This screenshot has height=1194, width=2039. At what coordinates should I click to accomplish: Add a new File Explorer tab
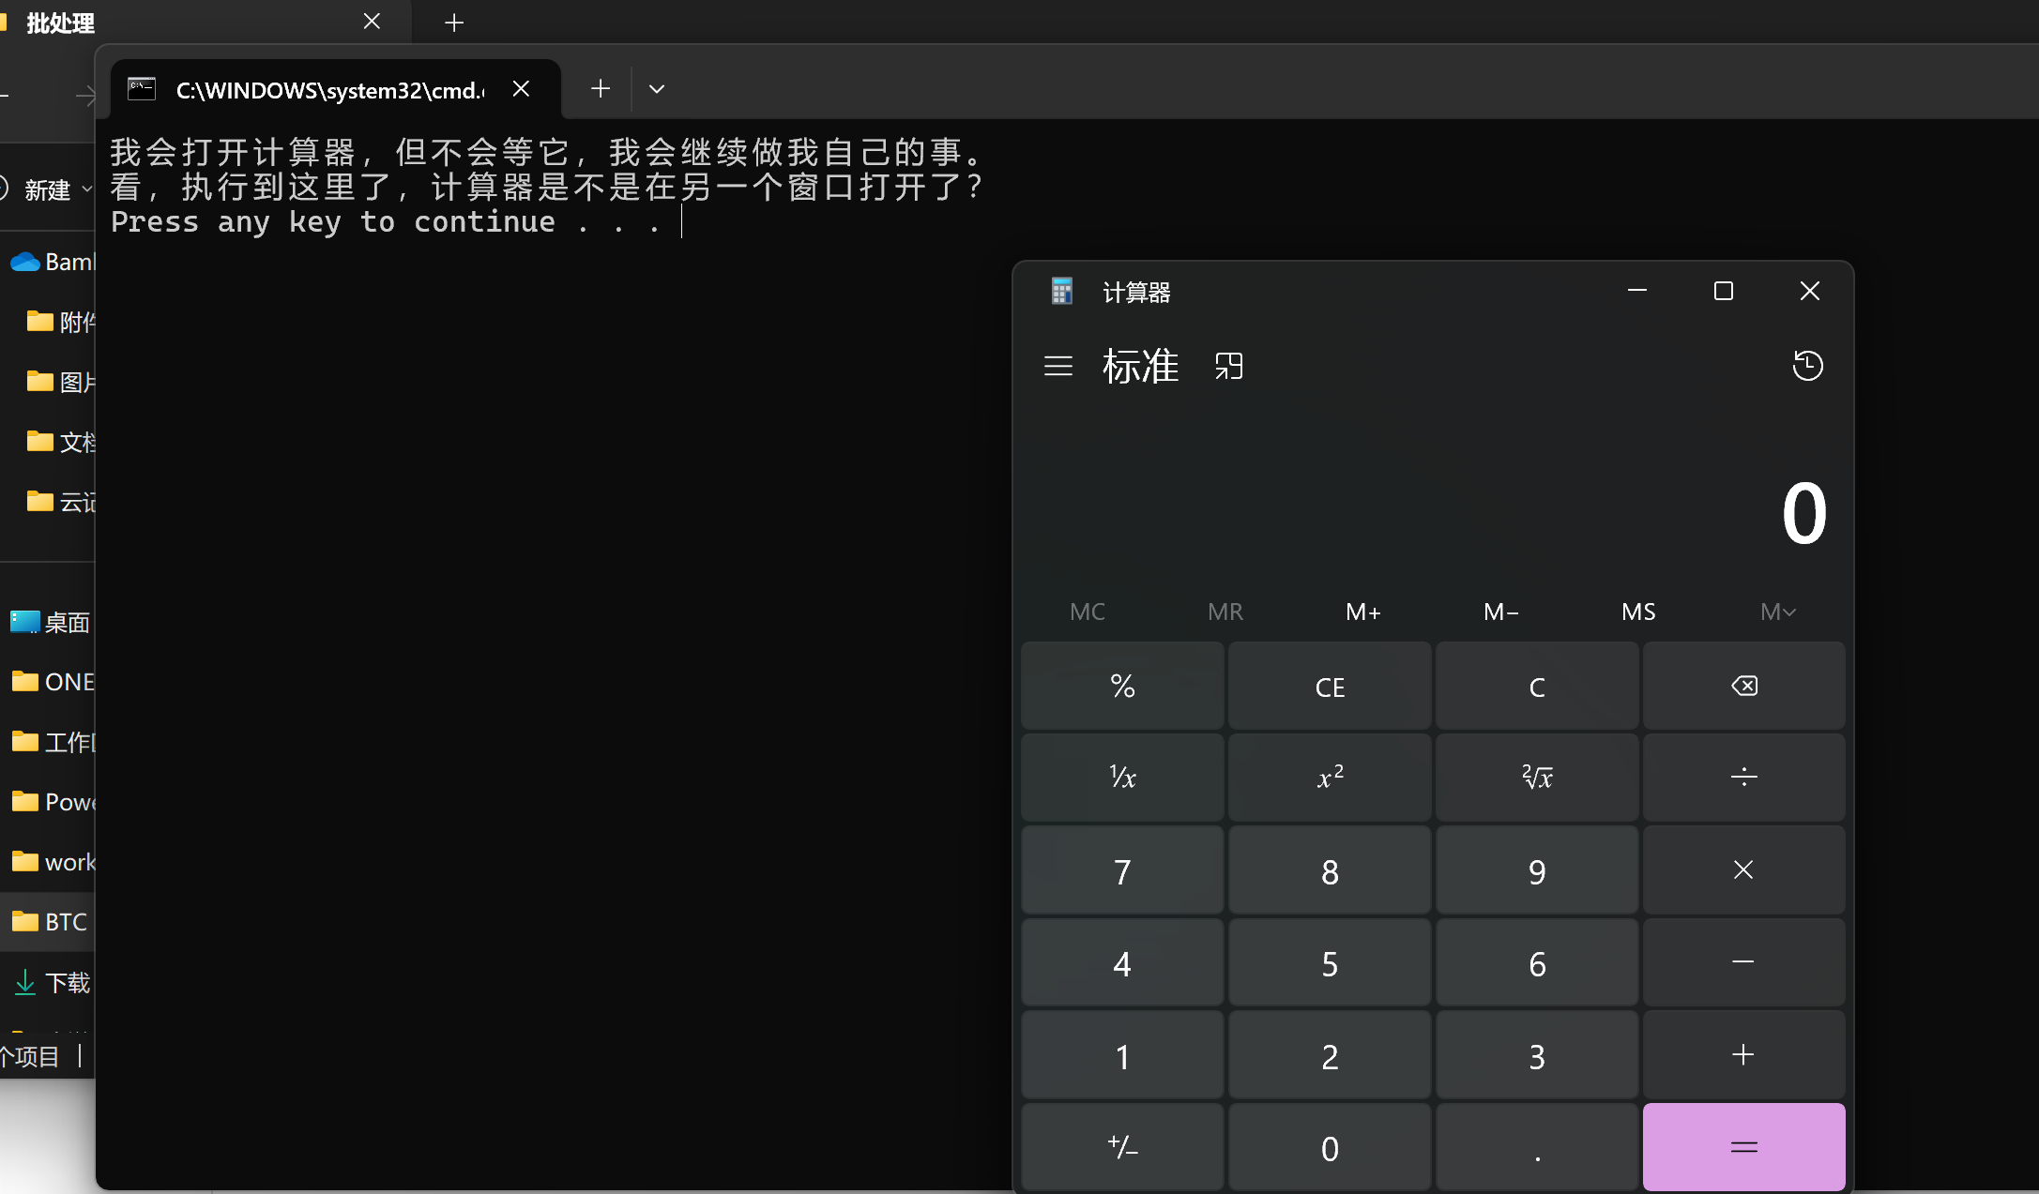[x=454, y=23]
